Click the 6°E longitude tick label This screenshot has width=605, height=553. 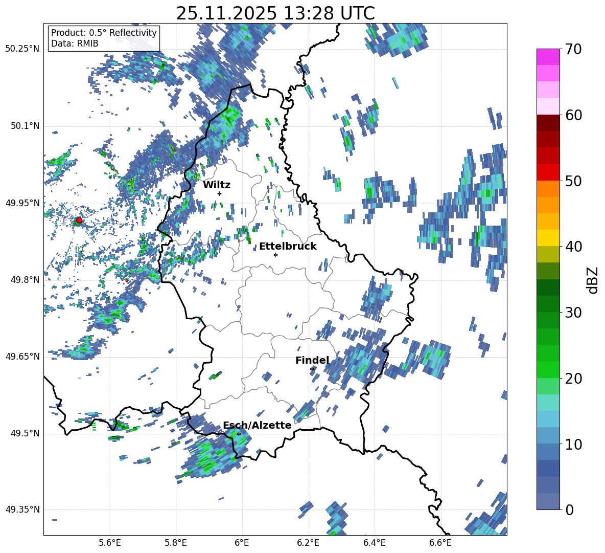[242, 543]
